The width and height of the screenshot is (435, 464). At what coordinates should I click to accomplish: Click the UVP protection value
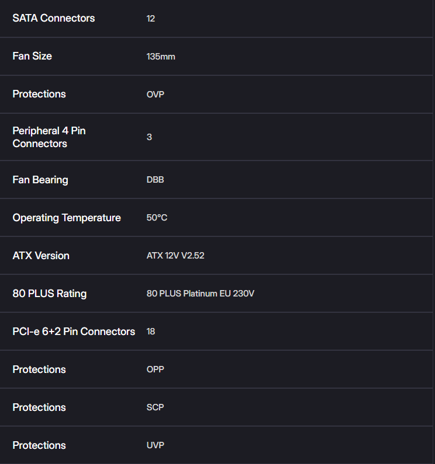(156, 445)
